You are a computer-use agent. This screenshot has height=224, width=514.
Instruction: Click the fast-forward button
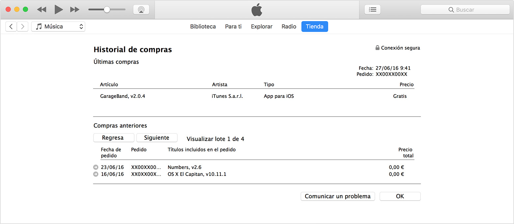[75, 10]
